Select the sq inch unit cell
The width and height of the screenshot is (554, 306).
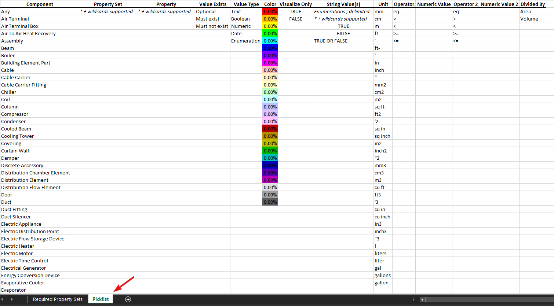(x=383, y=136)
